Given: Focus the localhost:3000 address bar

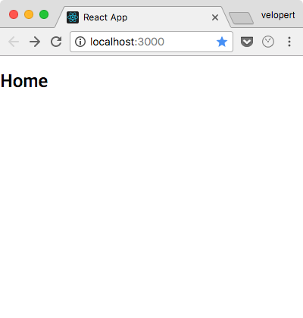Looking at the screenshot, I should pos(151,42).
